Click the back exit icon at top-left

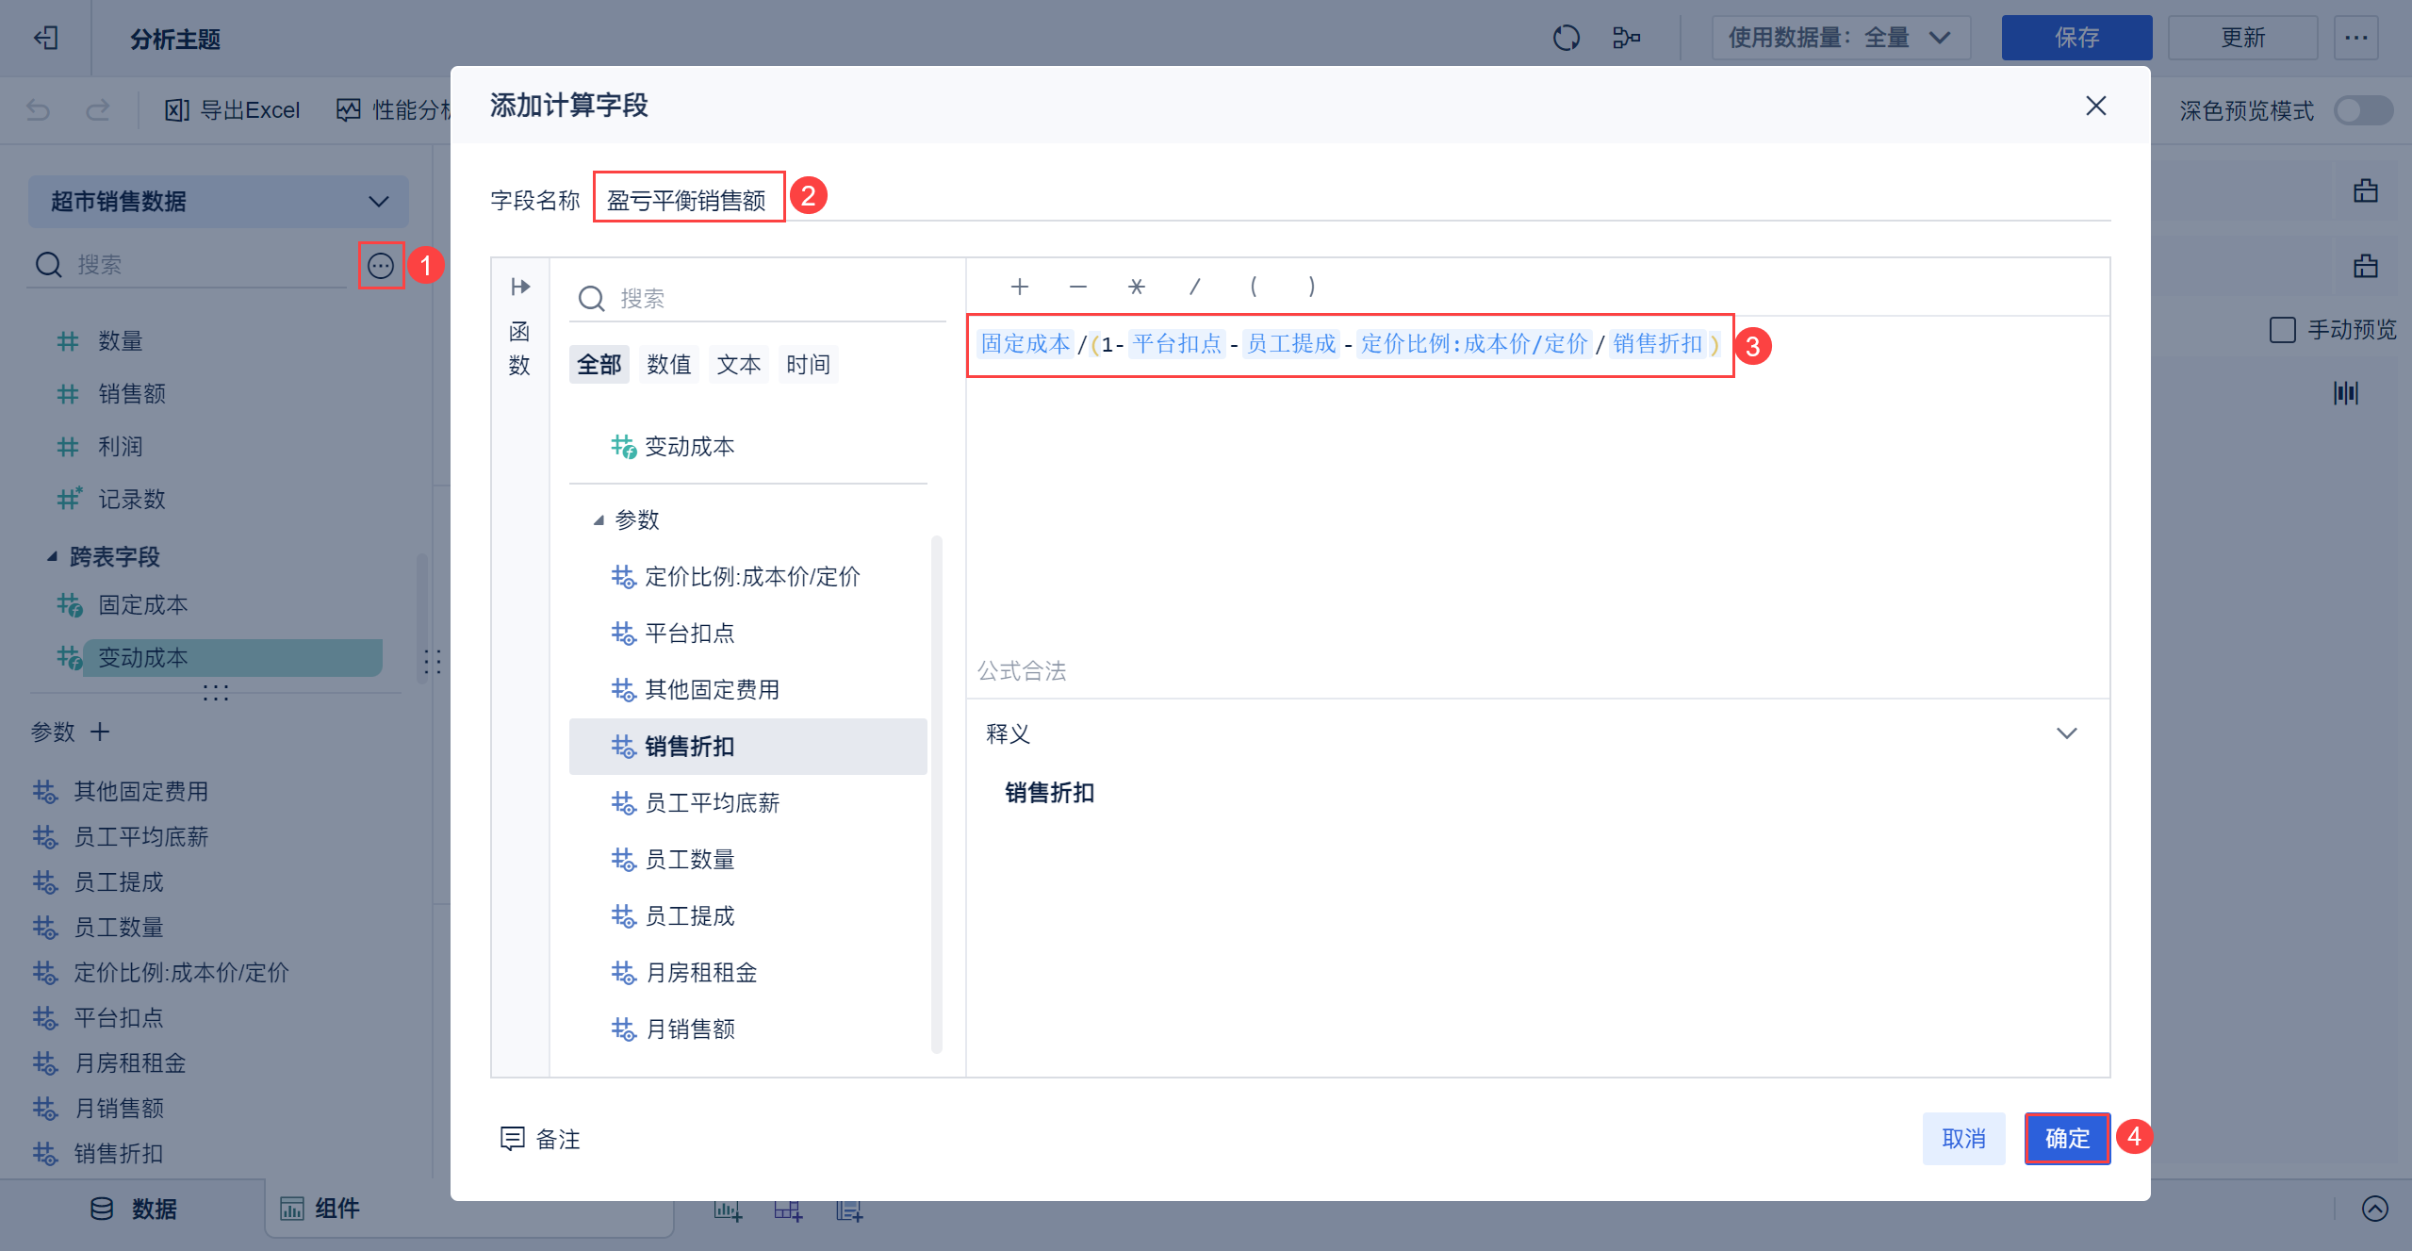[x=45, y=38]
